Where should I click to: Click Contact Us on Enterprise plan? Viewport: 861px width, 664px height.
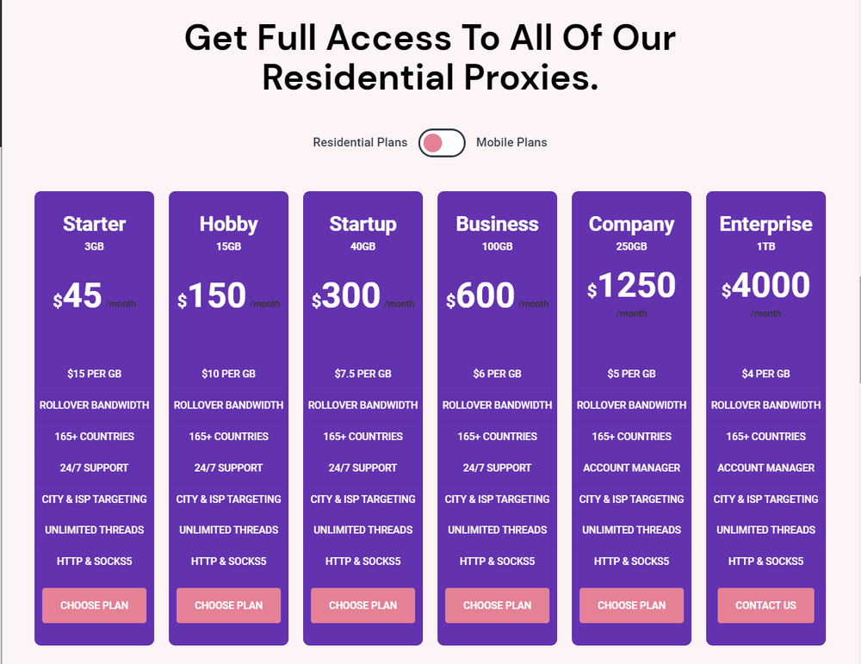[765, 605]
